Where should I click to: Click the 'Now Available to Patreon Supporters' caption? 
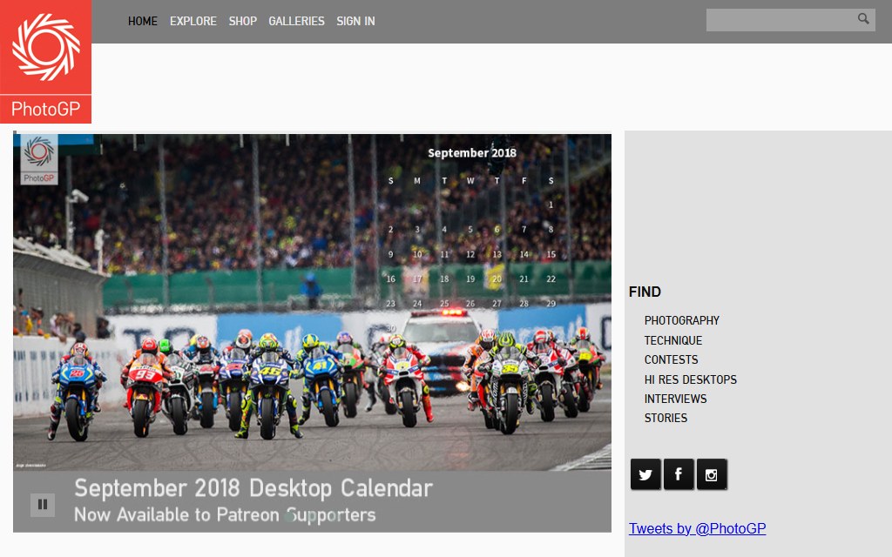pos(226,515)
